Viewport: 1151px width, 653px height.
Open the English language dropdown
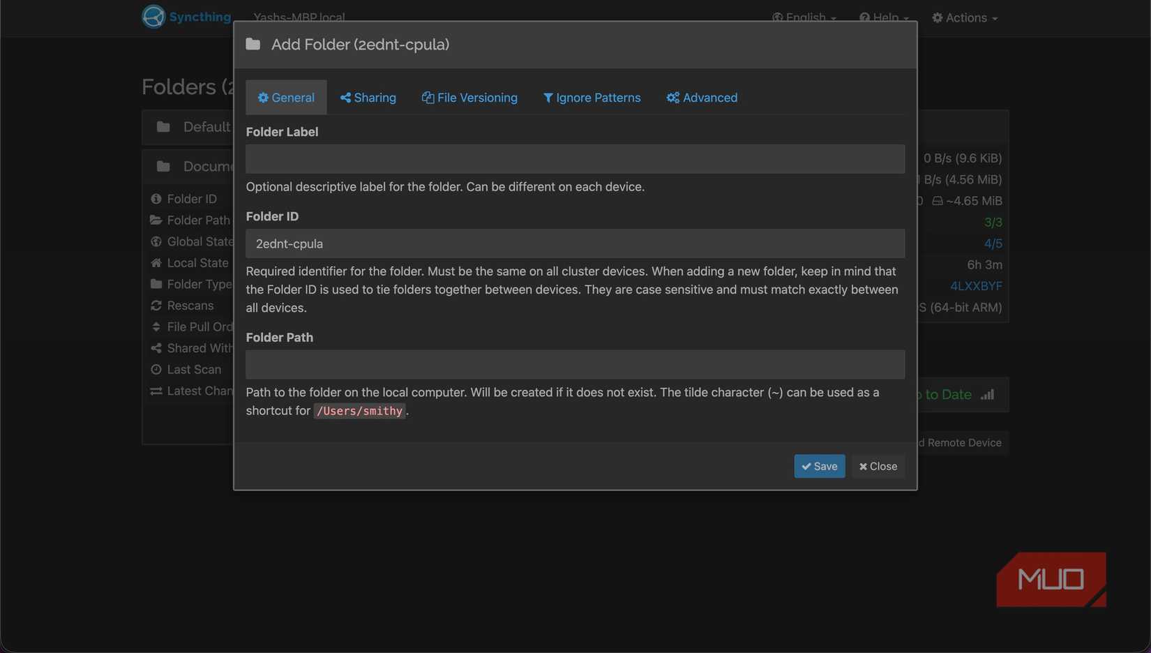click(804, 17)
